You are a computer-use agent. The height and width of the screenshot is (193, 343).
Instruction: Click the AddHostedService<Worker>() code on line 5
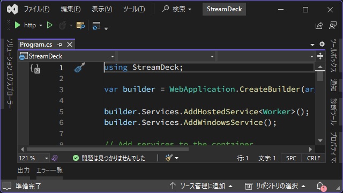pyautogui.click(x=246, y=112)
